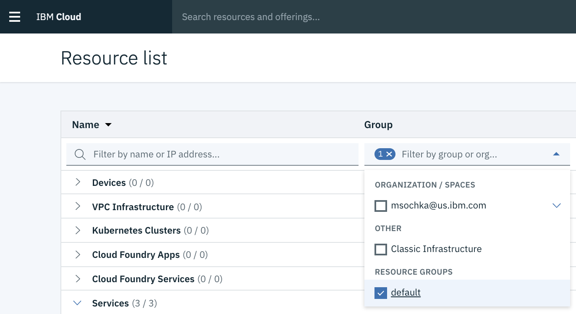Click the Kubernetes Clusters label text

136,231
